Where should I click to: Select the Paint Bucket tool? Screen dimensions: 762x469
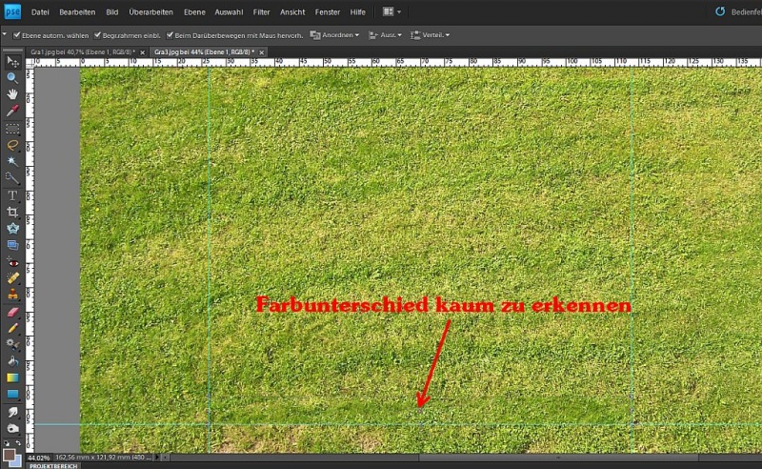tap(12, 361)
